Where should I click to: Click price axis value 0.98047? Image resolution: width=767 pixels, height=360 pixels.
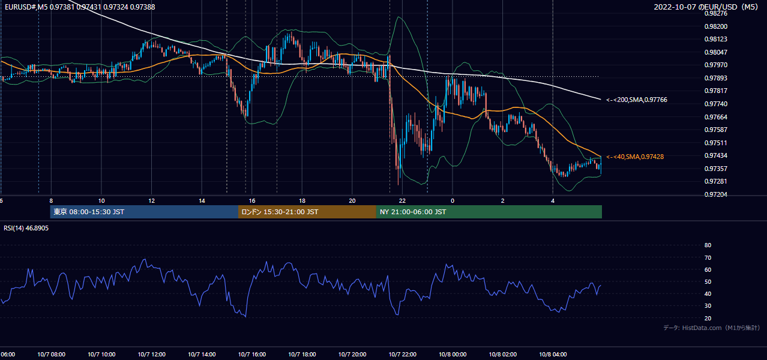716,52
